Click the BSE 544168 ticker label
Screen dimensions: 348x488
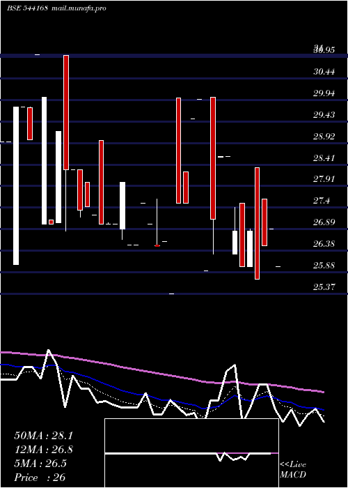[x=27, y=8]
